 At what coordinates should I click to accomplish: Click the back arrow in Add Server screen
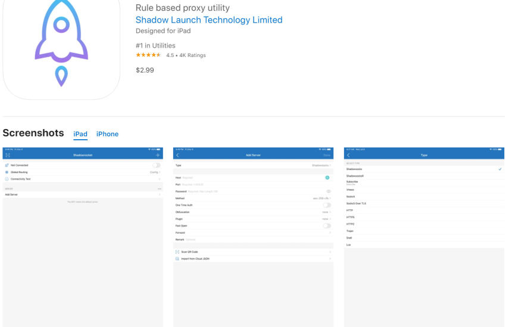point(177,155)
